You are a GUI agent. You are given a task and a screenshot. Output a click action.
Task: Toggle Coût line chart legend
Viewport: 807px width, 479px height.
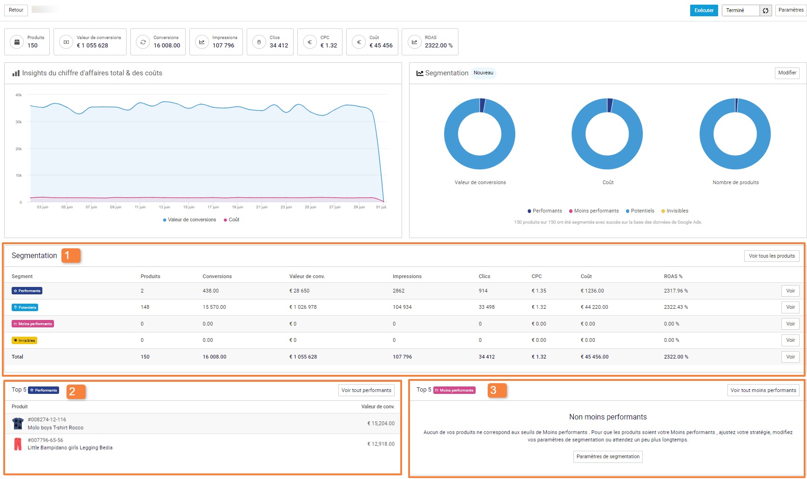click(231, 220)
